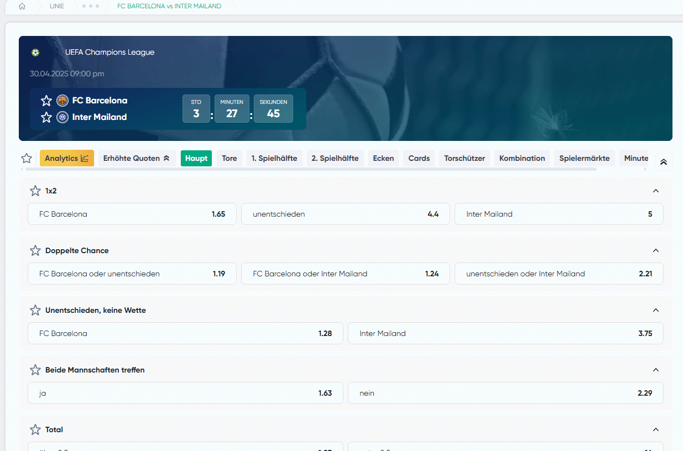Click the STD countdown box
The image size is (683, 451).
tap(196, 108)
